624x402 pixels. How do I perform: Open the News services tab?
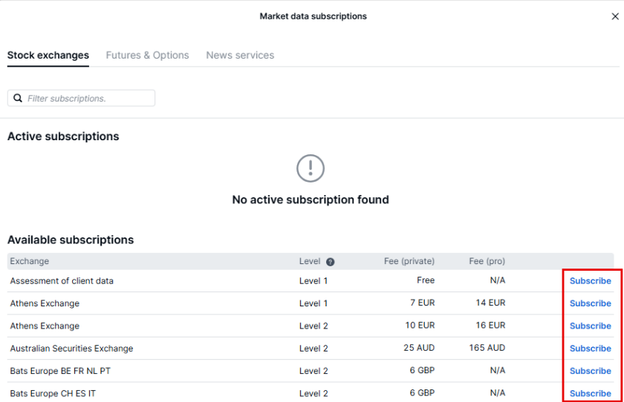pos(240,56)
